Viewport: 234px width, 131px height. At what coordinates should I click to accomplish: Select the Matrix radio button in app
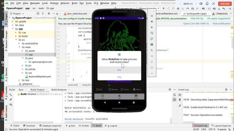[134, 90]
